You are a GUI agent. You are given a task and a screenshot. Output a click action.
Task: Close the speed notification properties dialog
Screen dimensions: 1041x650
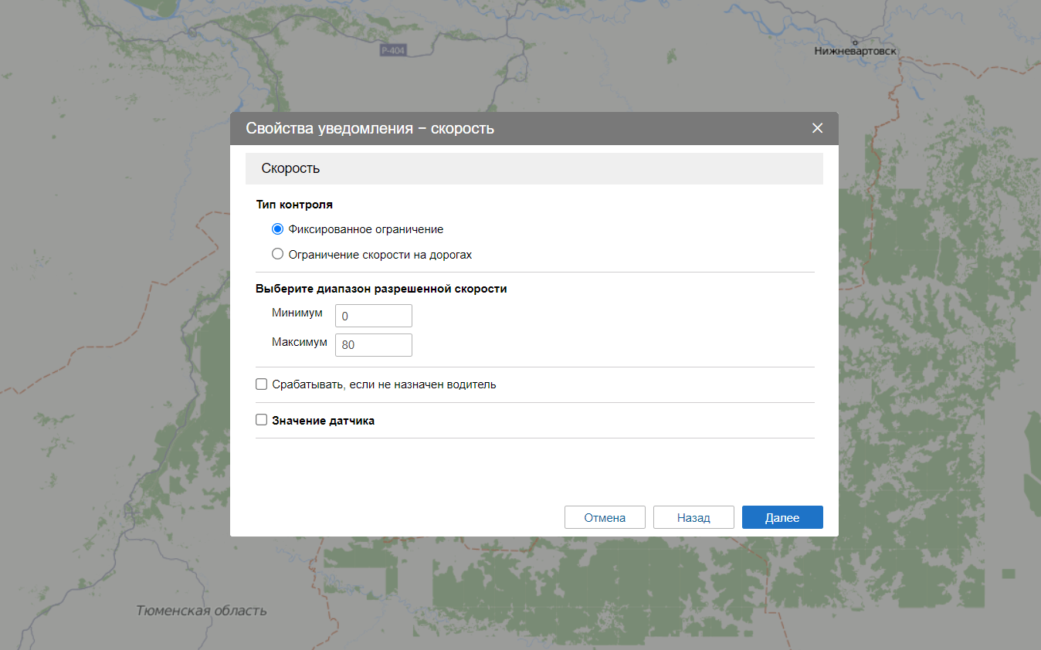pos(817,128)
